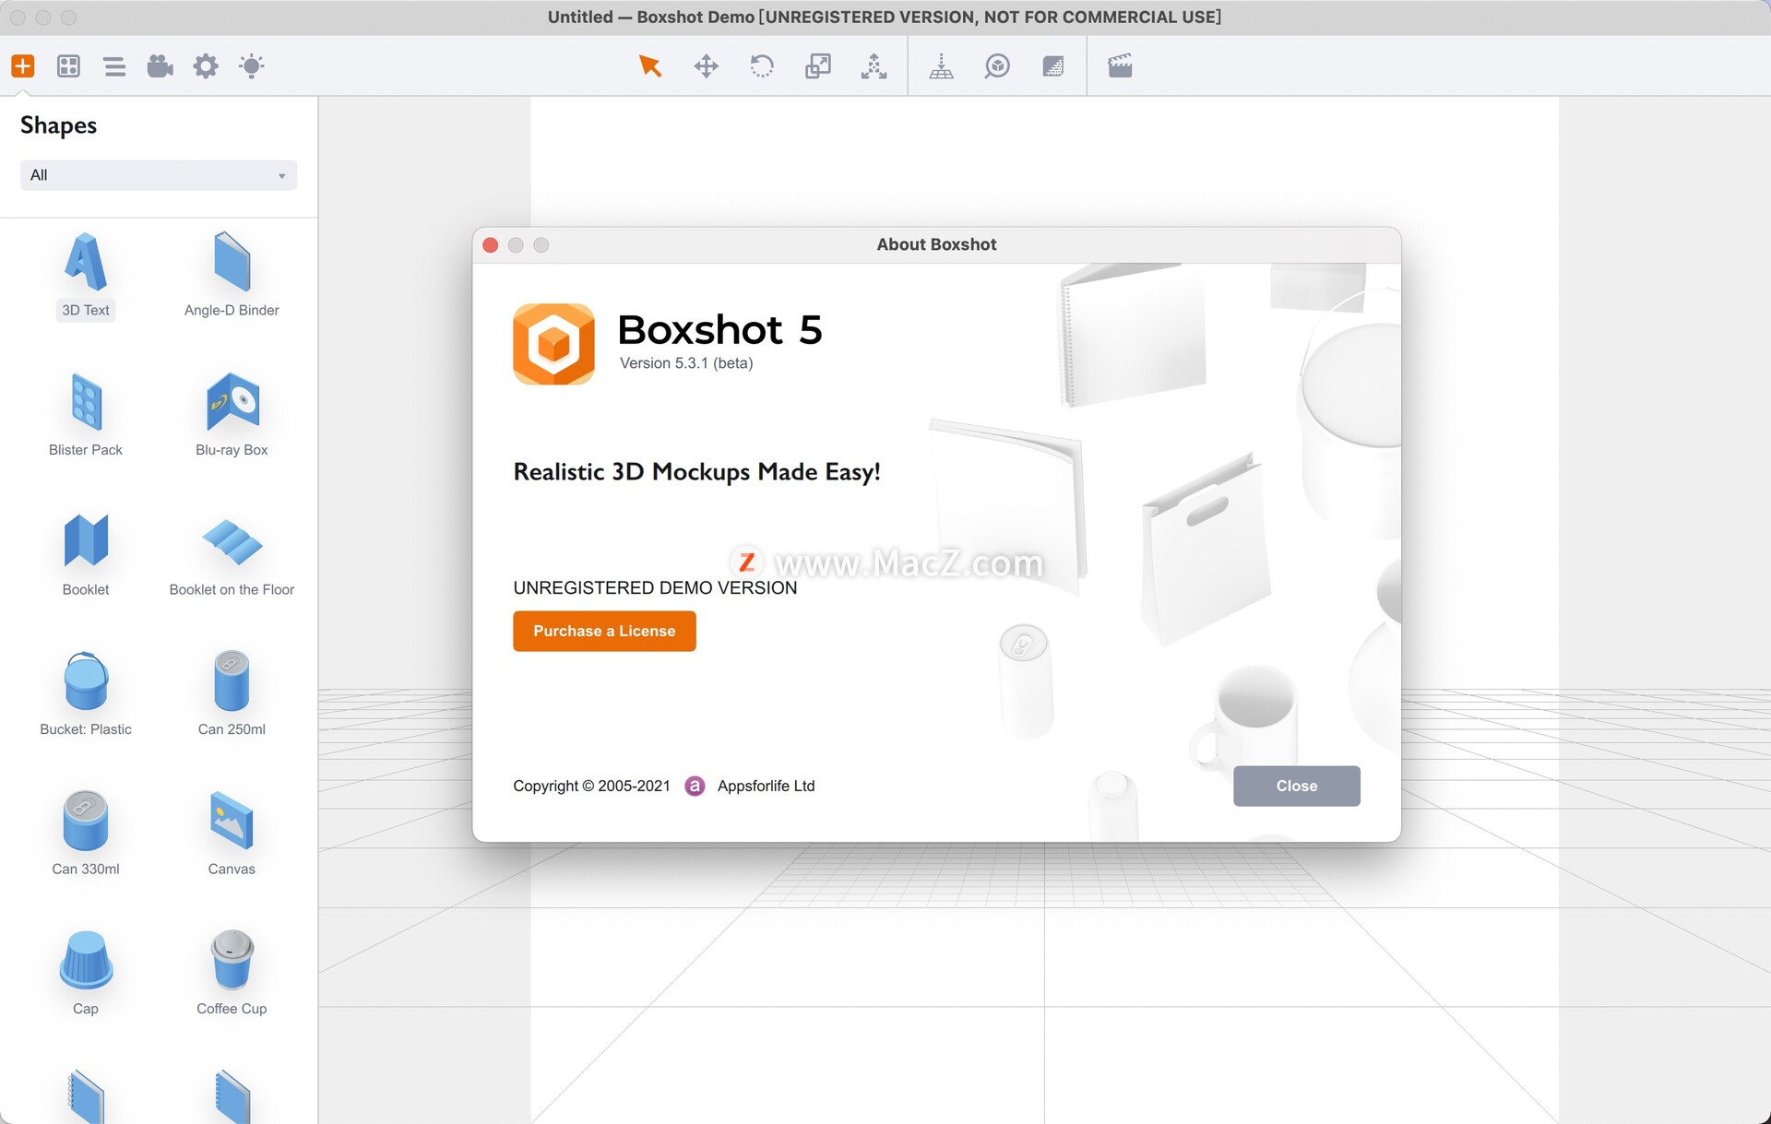The image size is (1771, 1124).
Task: Click the Copyright © 2005-2021 text
Action: pyautogui.click(x=591, y=786)
